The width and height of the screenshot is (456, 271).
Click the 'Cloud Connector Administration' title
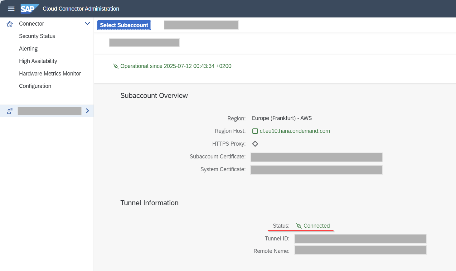(x=81, y=9)
